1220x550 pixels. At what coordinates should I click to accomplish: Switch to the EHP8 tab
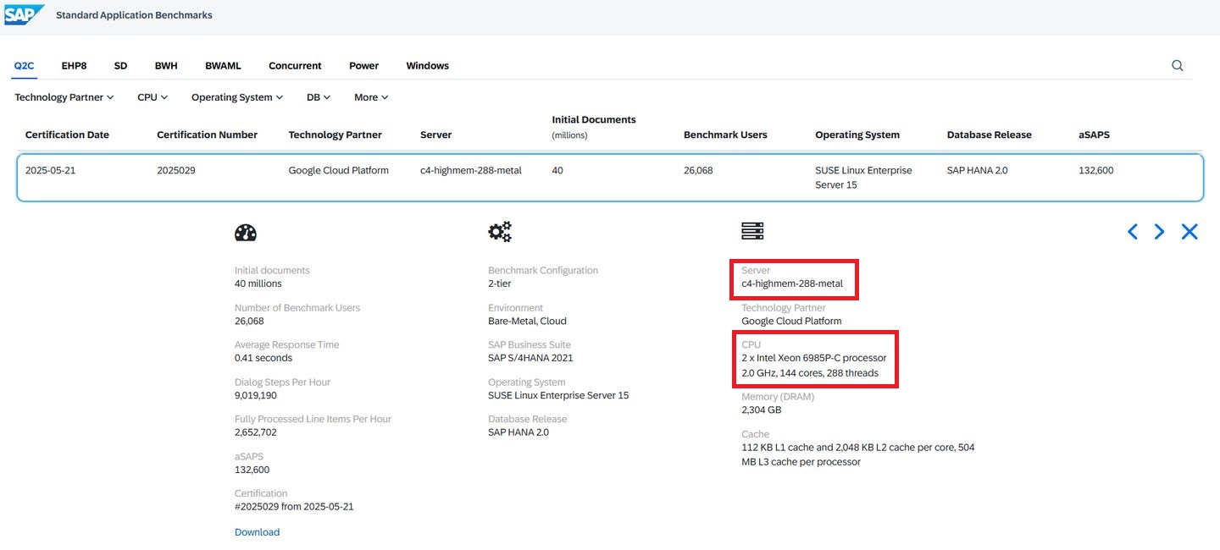click(x=74, y=65)
